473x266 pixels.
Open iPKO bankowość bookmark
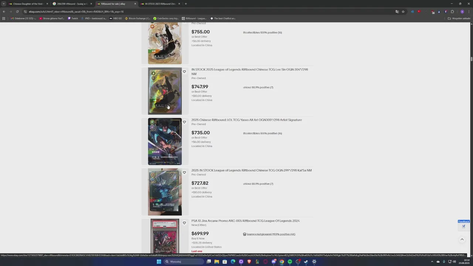[x=93, y=18]
